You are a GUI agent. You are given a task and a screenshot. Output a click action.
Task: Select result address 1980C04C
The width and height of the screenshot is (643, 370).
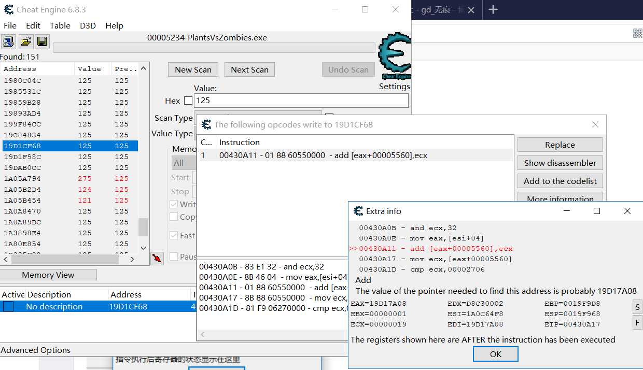pos(69,81)
